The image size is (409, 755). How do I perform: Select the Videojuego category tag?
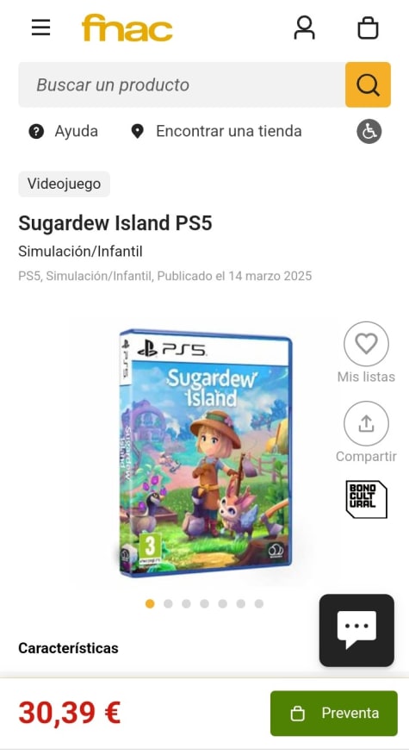(64, 184)
